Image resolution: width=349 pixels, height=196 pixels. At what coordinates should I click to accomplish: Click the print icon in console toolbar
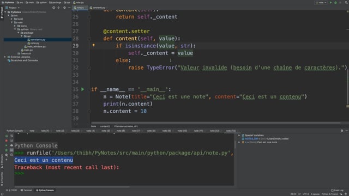[x=11, y=145]
